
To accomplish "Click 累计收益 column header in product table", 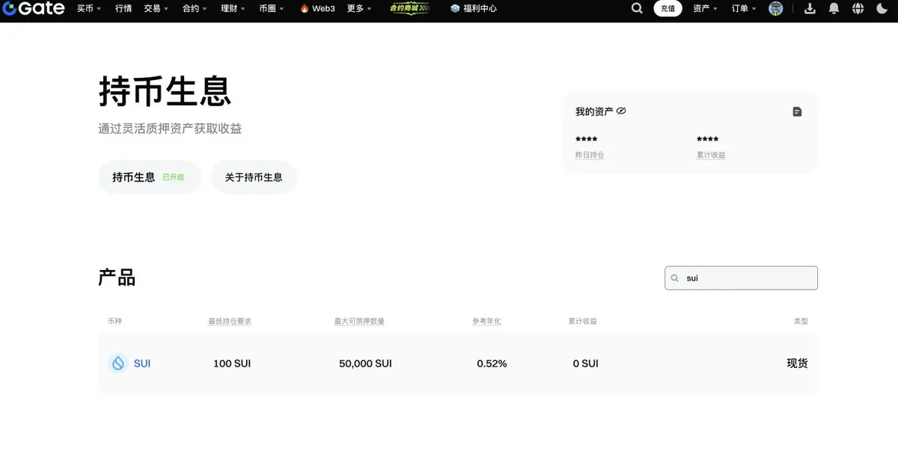I will pyautogui.click(x=583, y=322).
